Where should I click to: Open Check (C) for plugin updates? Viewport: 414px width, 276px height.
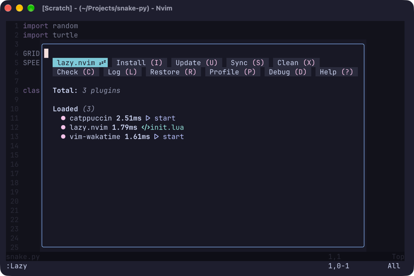[76, 72]
